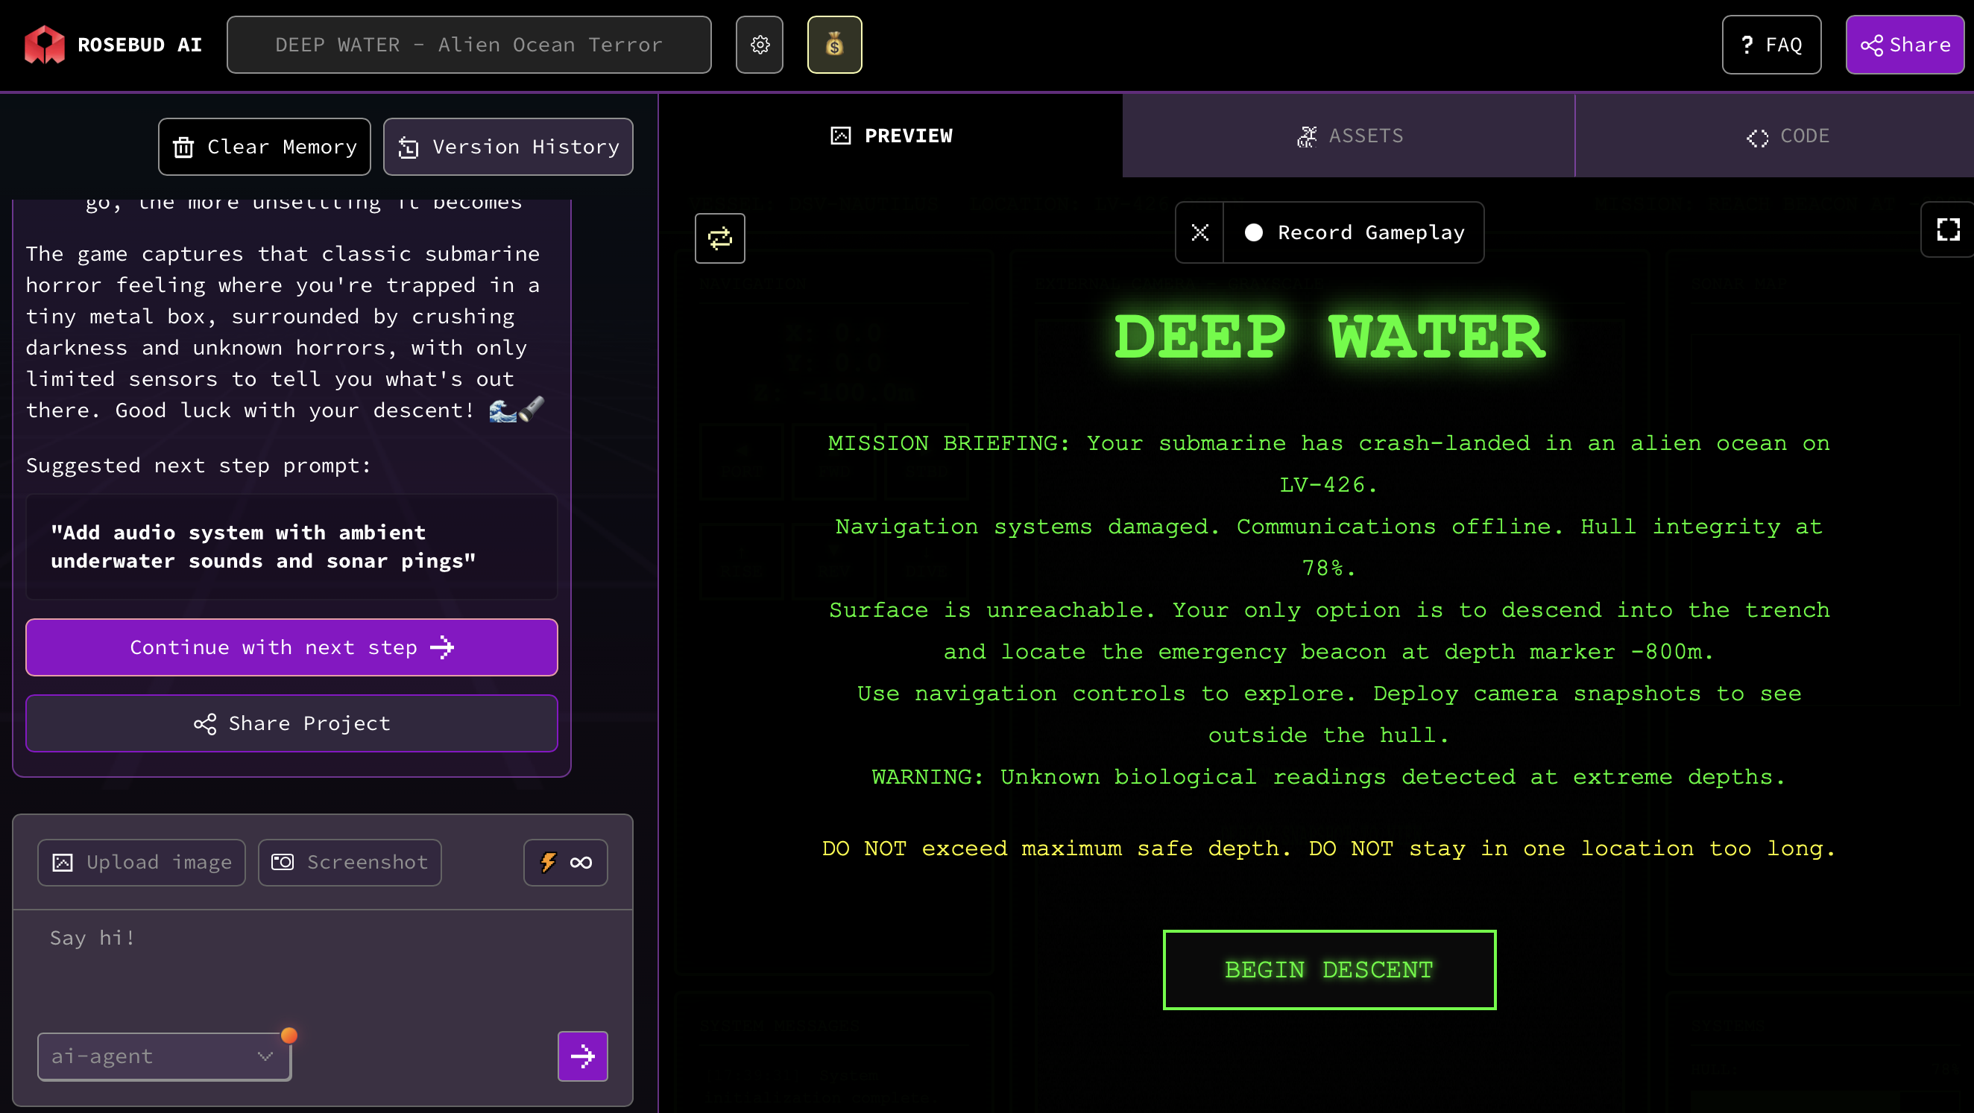Viewport: 1974px width, 1113px height.
Task: Click Upload image button
Action: tap(141, 862)
